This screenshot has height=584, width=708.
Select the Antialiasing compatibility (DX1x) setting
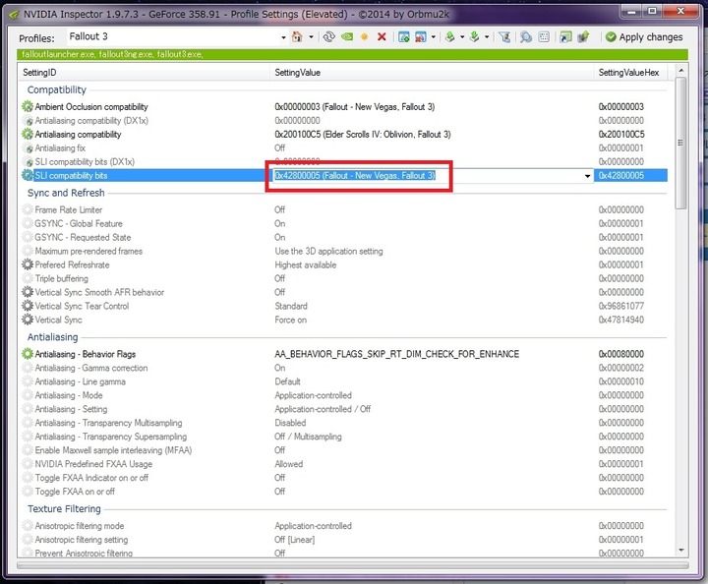pyautogui.click(x=343, y=121)
